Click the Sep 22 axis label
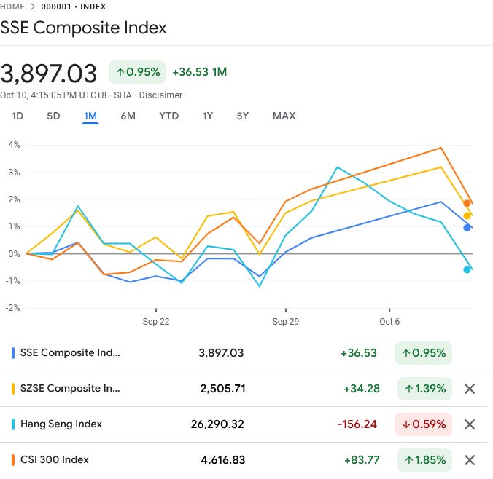The image size is (493, 479). [156, 322]
